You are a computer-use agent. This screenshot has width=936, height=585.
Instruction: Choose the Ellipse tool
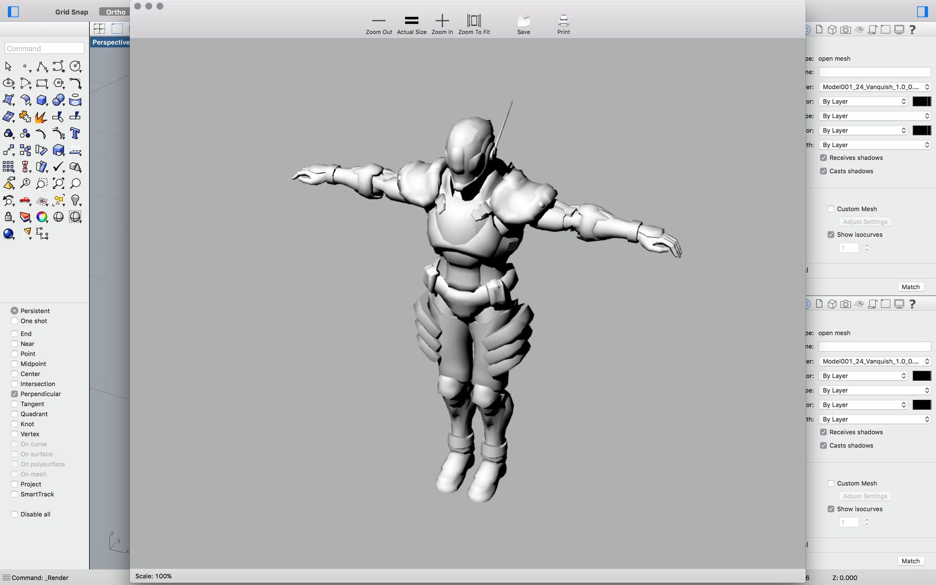(8, 83)
